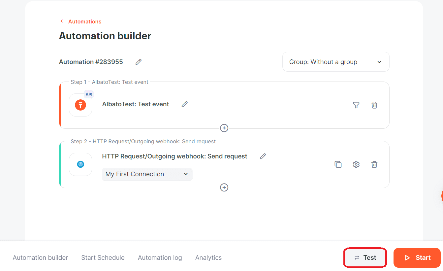Add a new step after Step 1
The width and height of the screenshot is (443, 271).
[224, 128]
